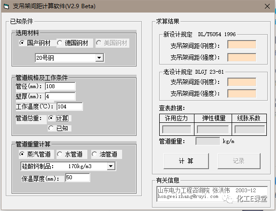This screenshot has width=276, height=211.
Task: Open the 20号钢 material dropdown arrow
Action: tap(99, 58)
